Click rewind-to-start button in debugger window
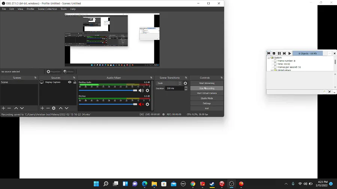Image resolution: width=337 pixels, height=189 pixels. [268, 53]
